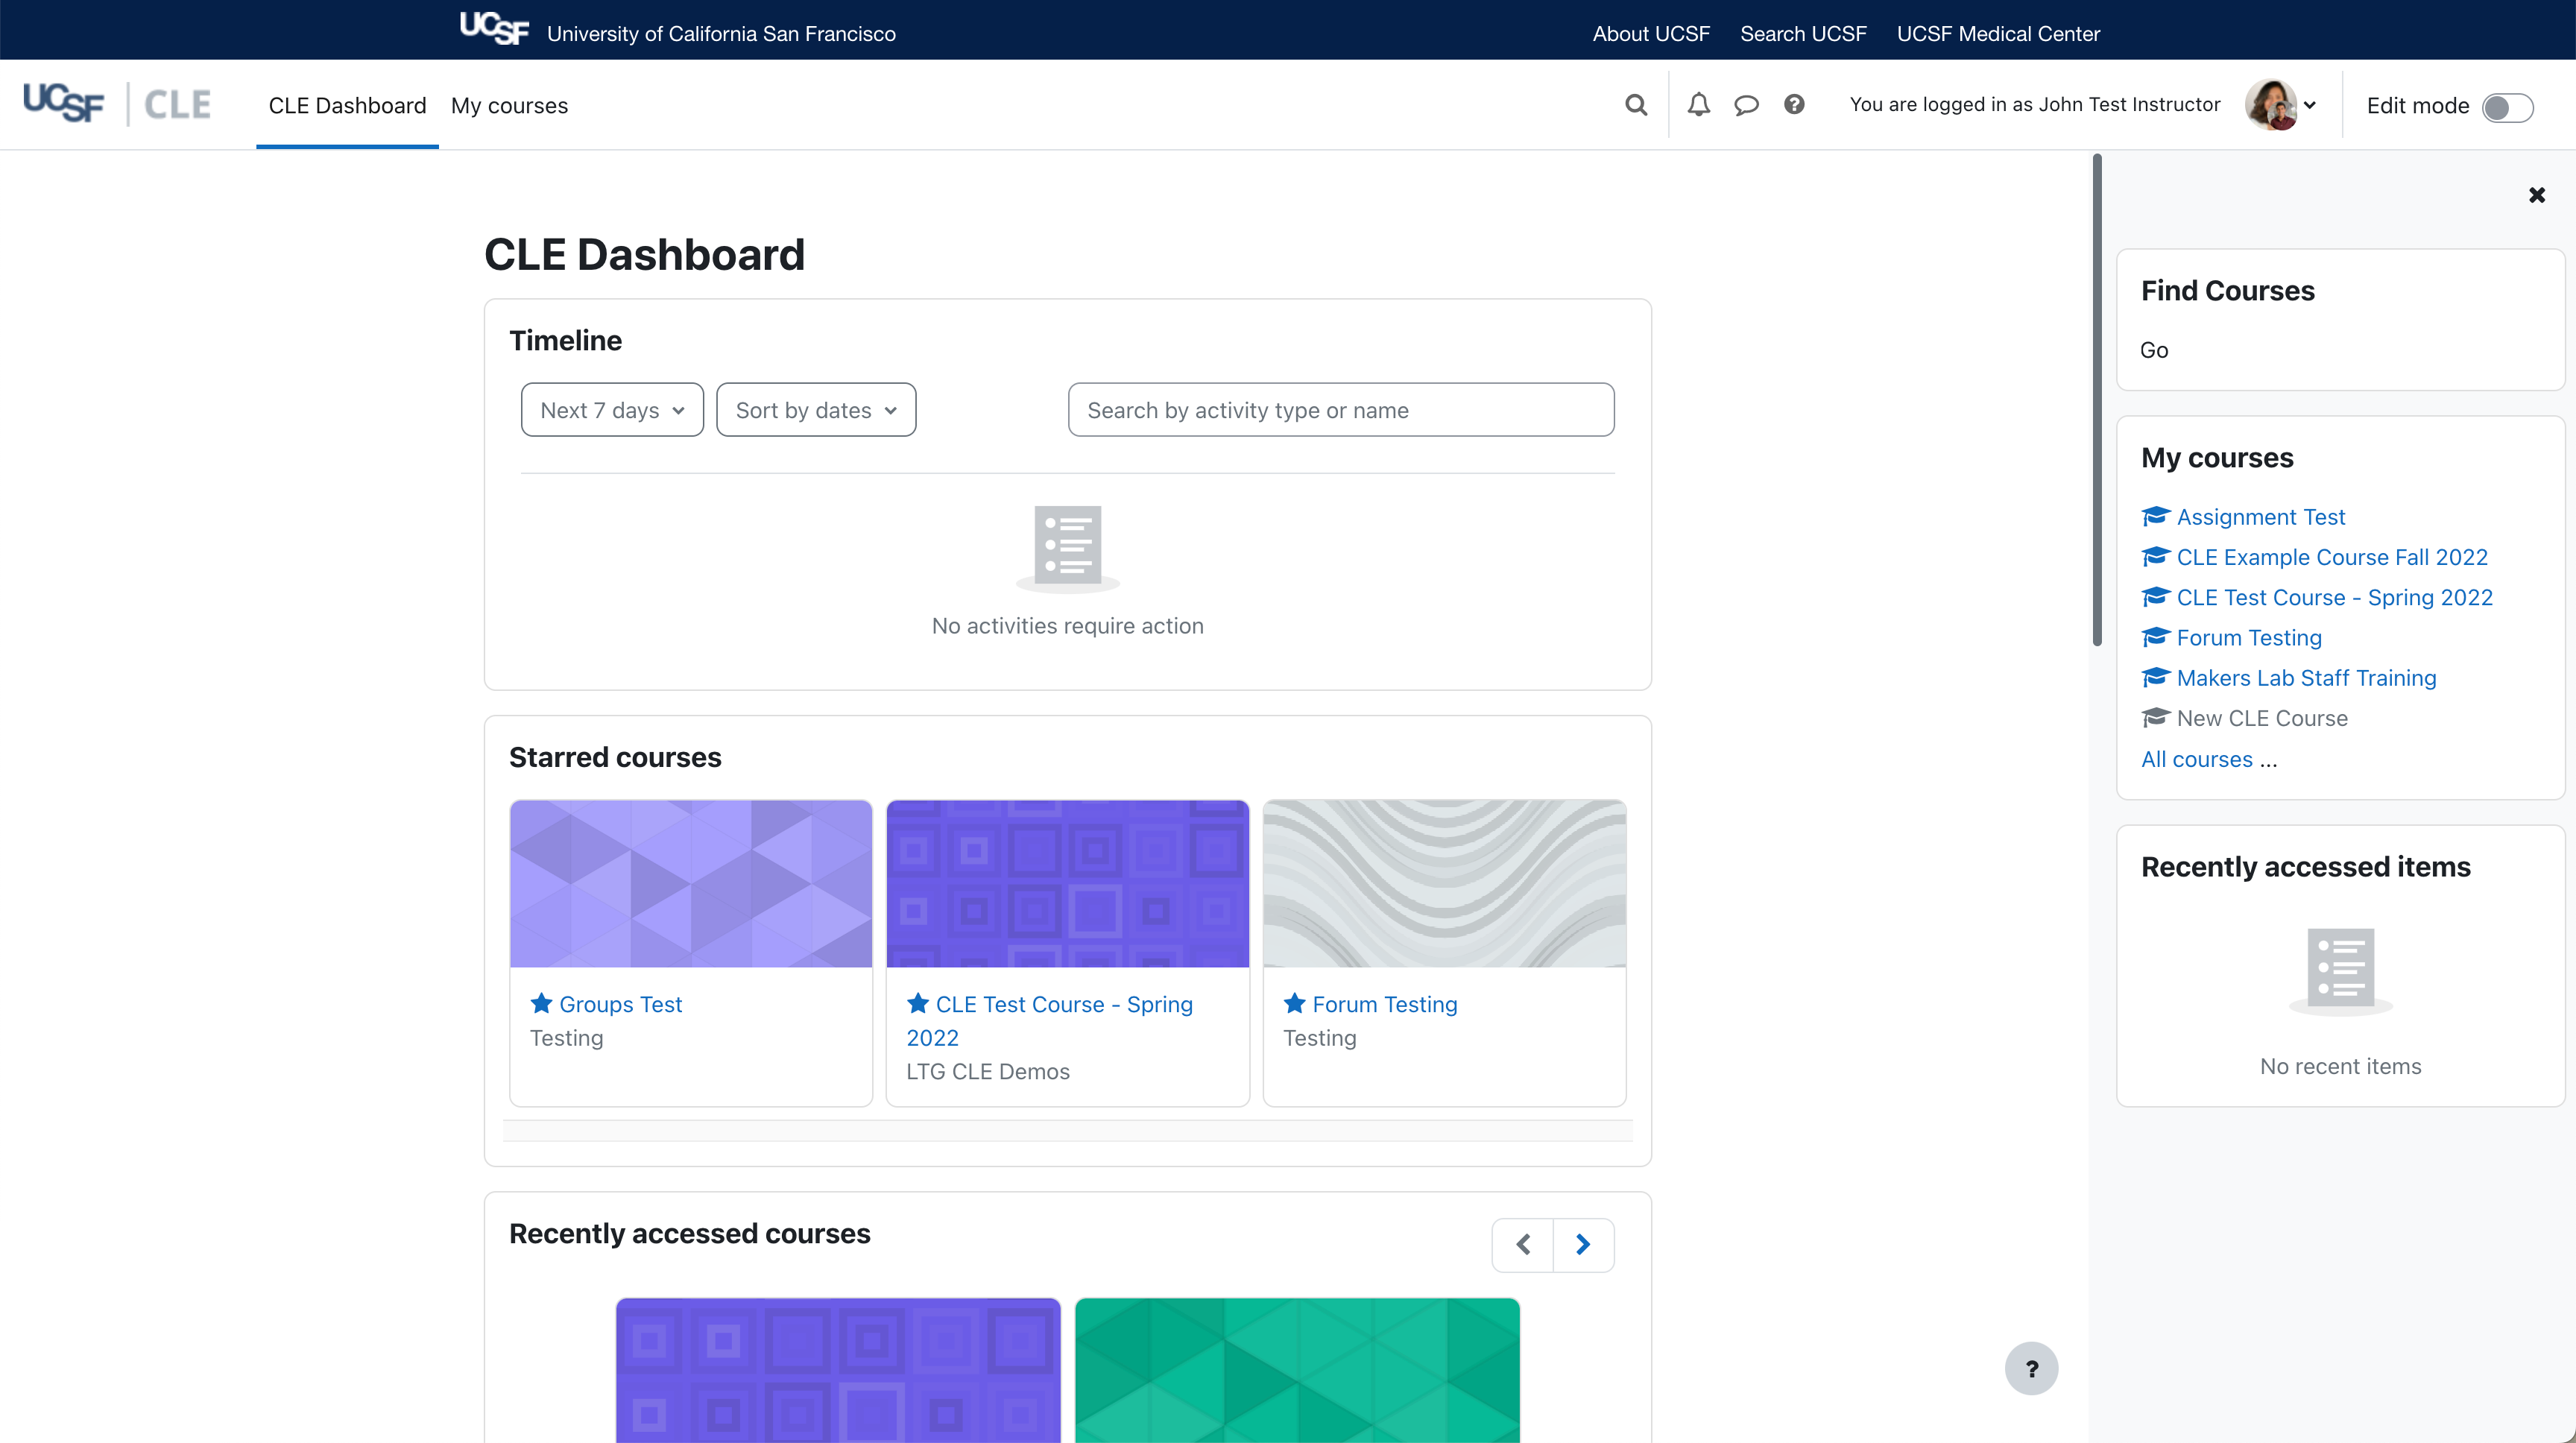Click the Groups Test course thumbnail image
This screenshot has width=2576, height=1443.
691,884
